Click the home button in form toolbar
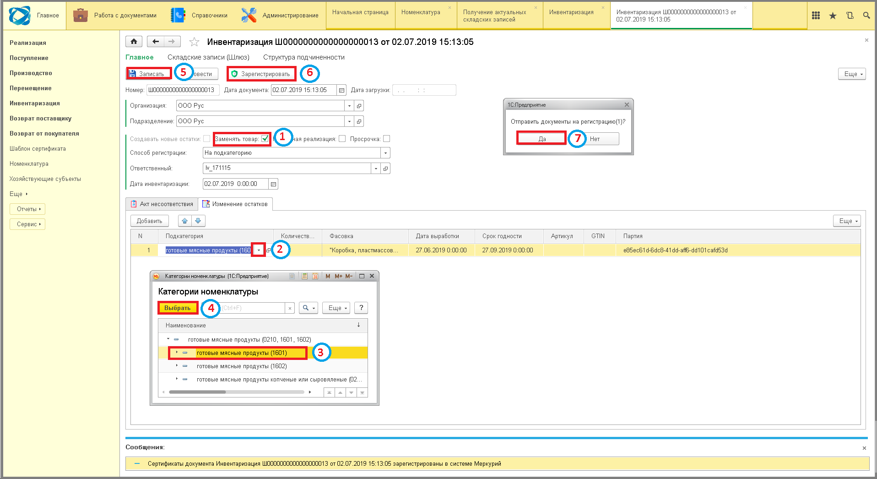877x479 pixels. pos(134,42)
